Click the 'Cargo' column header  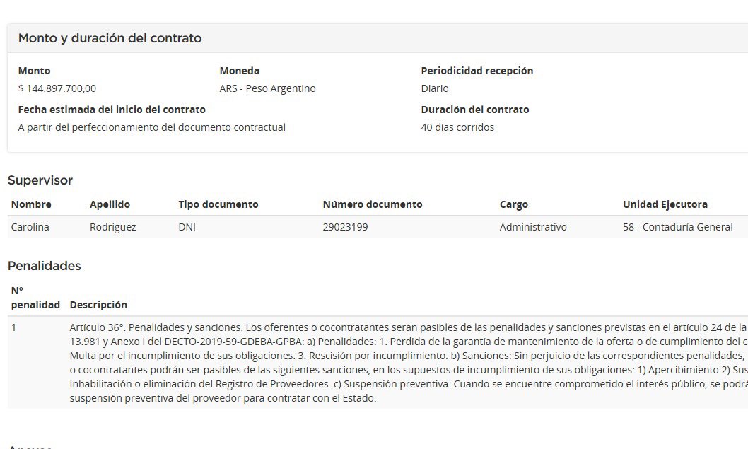pos(514,204)
